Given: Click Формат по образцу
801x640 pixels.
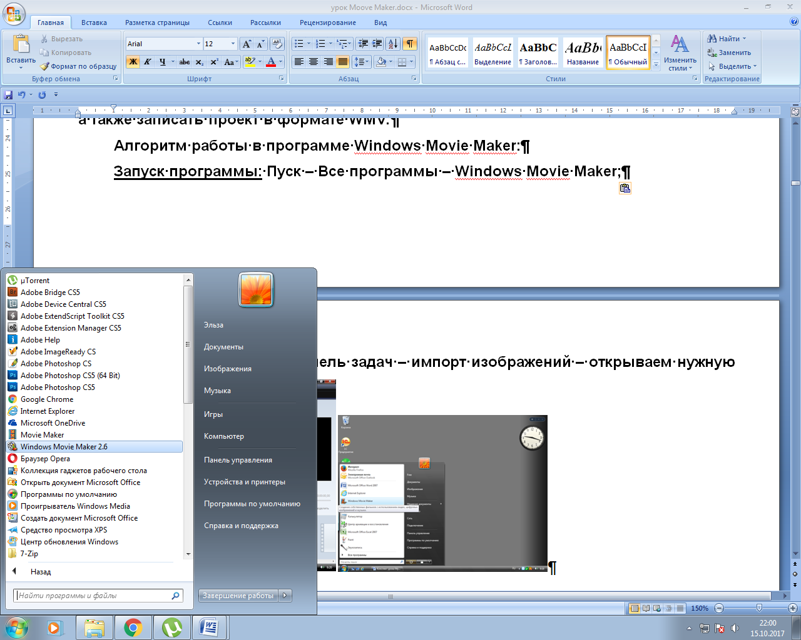Looking at the screenshot, I should (x=78, y=66).
